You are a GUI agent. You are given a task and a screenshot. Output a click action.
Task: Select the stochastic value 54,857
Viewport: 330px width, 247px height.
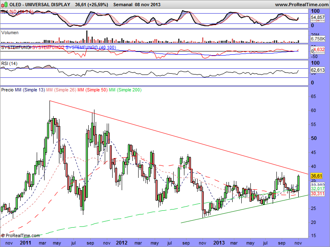[318, 17]
